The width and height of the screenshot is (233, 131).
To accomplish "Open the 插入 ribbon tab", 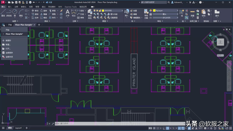I will pyautogui.click(x=10, y=7).
